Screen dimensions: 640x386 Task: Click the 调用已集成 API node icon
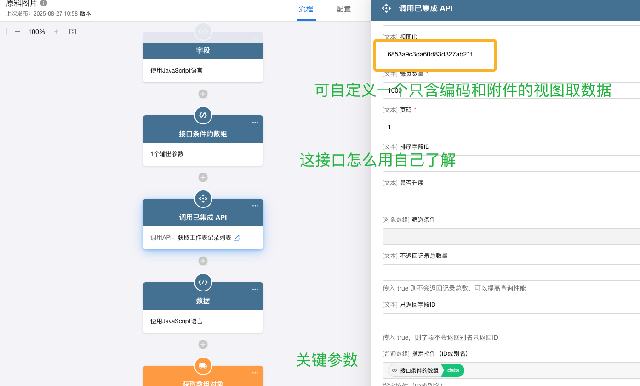[203, 199]
